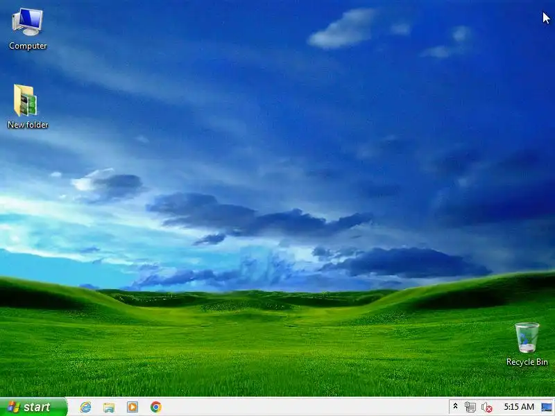This screenshot has width=555, height=416.
Task: Select the New folder desktop icon
Action: (x=28, y=106)
